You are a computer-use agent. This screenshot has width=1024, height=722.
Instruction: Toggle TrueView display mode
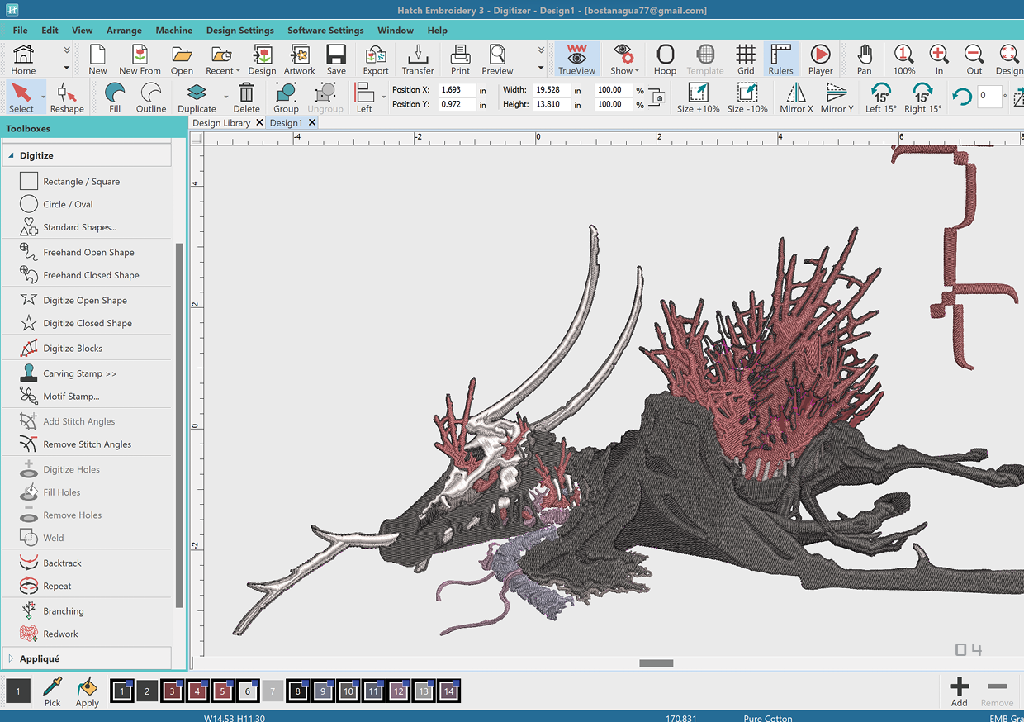pos(576,59)
